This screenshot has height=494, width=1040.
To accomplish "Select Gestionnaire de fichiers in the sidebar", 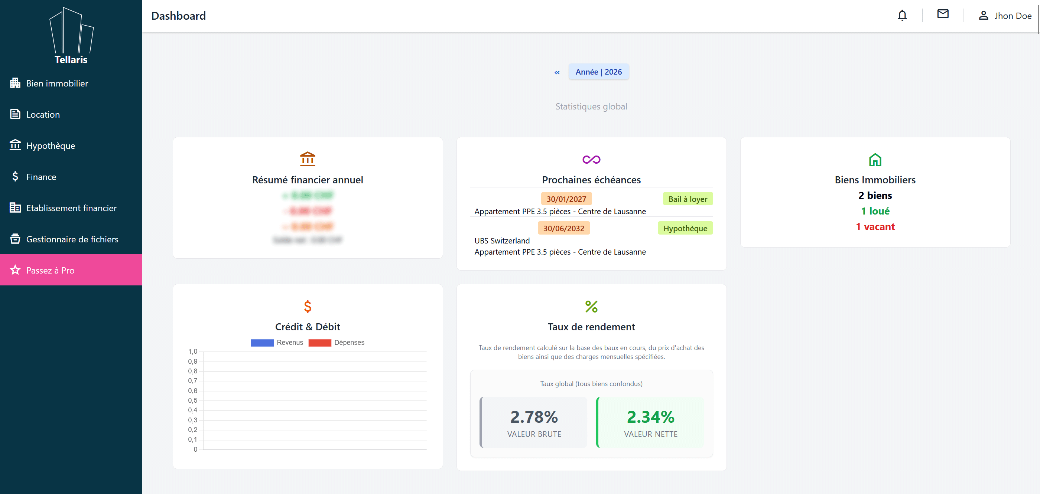I will tap(72, 239).
